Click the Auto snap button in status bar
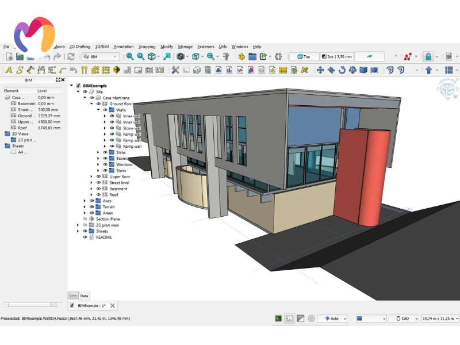Image resolution: width=460 pixels, height=345 pixels. [332, 318]
